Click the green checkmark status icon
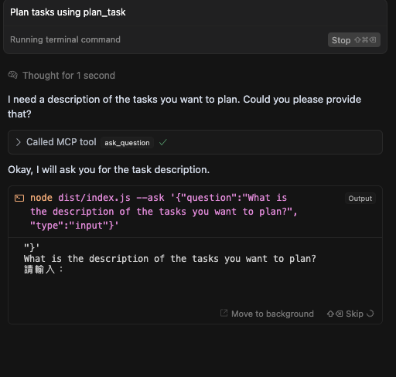Screen dimensions: 396x377 coord(163,142)
